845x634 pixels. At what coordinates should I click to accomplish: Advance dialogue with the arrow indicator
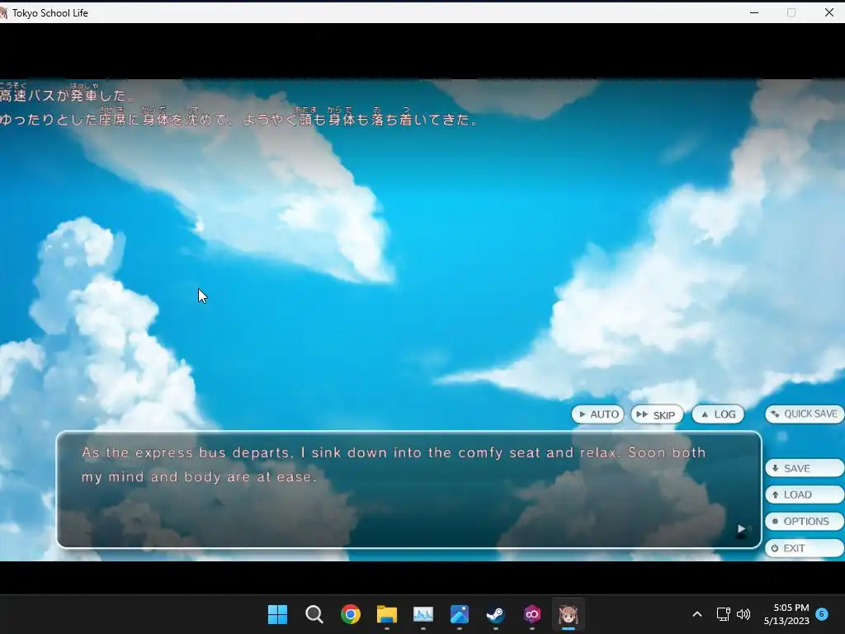742,529
